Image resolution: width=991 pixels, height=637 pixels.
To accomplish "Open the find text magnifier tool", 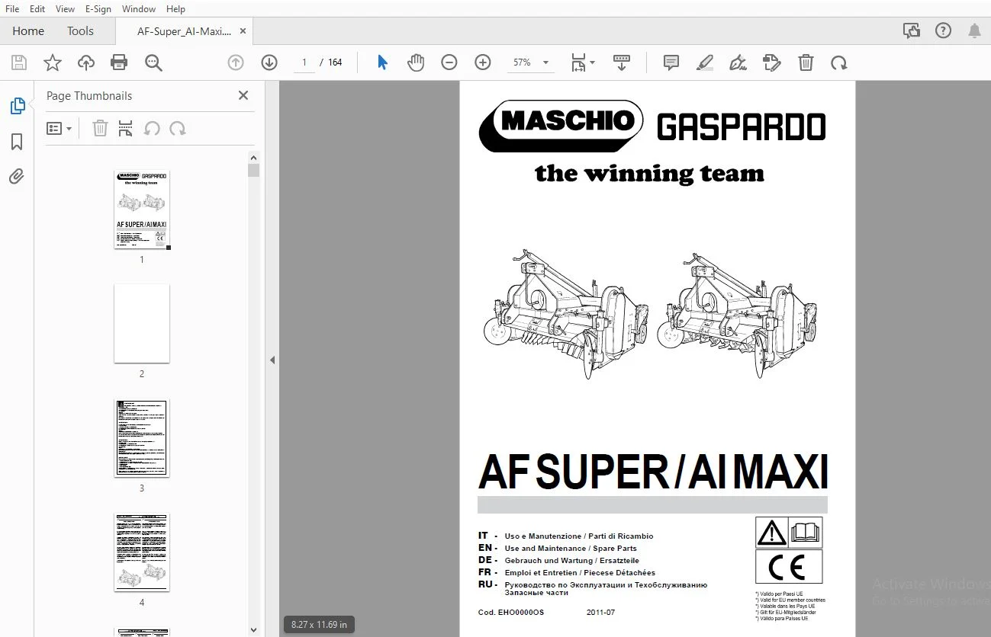I will tap(153, 62).
